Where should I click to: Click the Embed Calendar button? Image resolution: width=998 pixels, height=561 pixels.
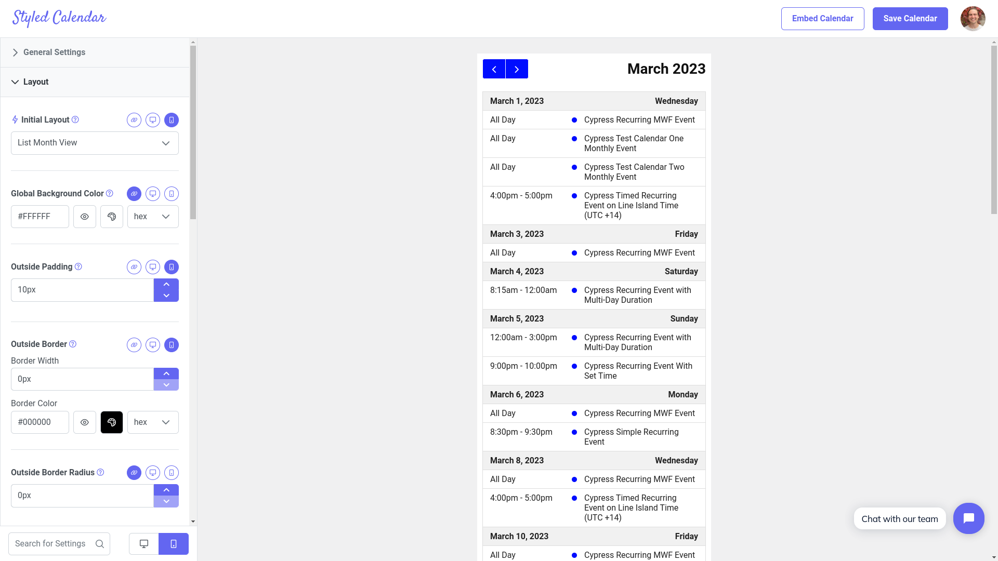point(822,19)
